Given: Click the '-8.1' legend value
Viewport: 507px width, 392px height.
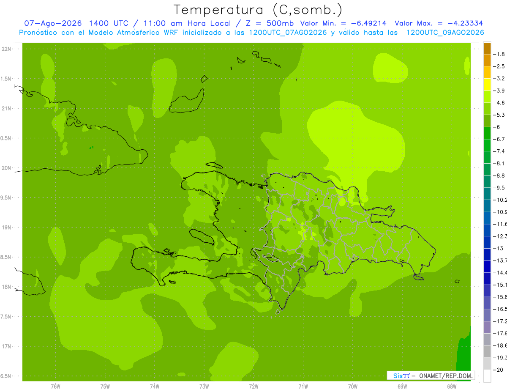Looking at the screenshot, I should point(499,163).
